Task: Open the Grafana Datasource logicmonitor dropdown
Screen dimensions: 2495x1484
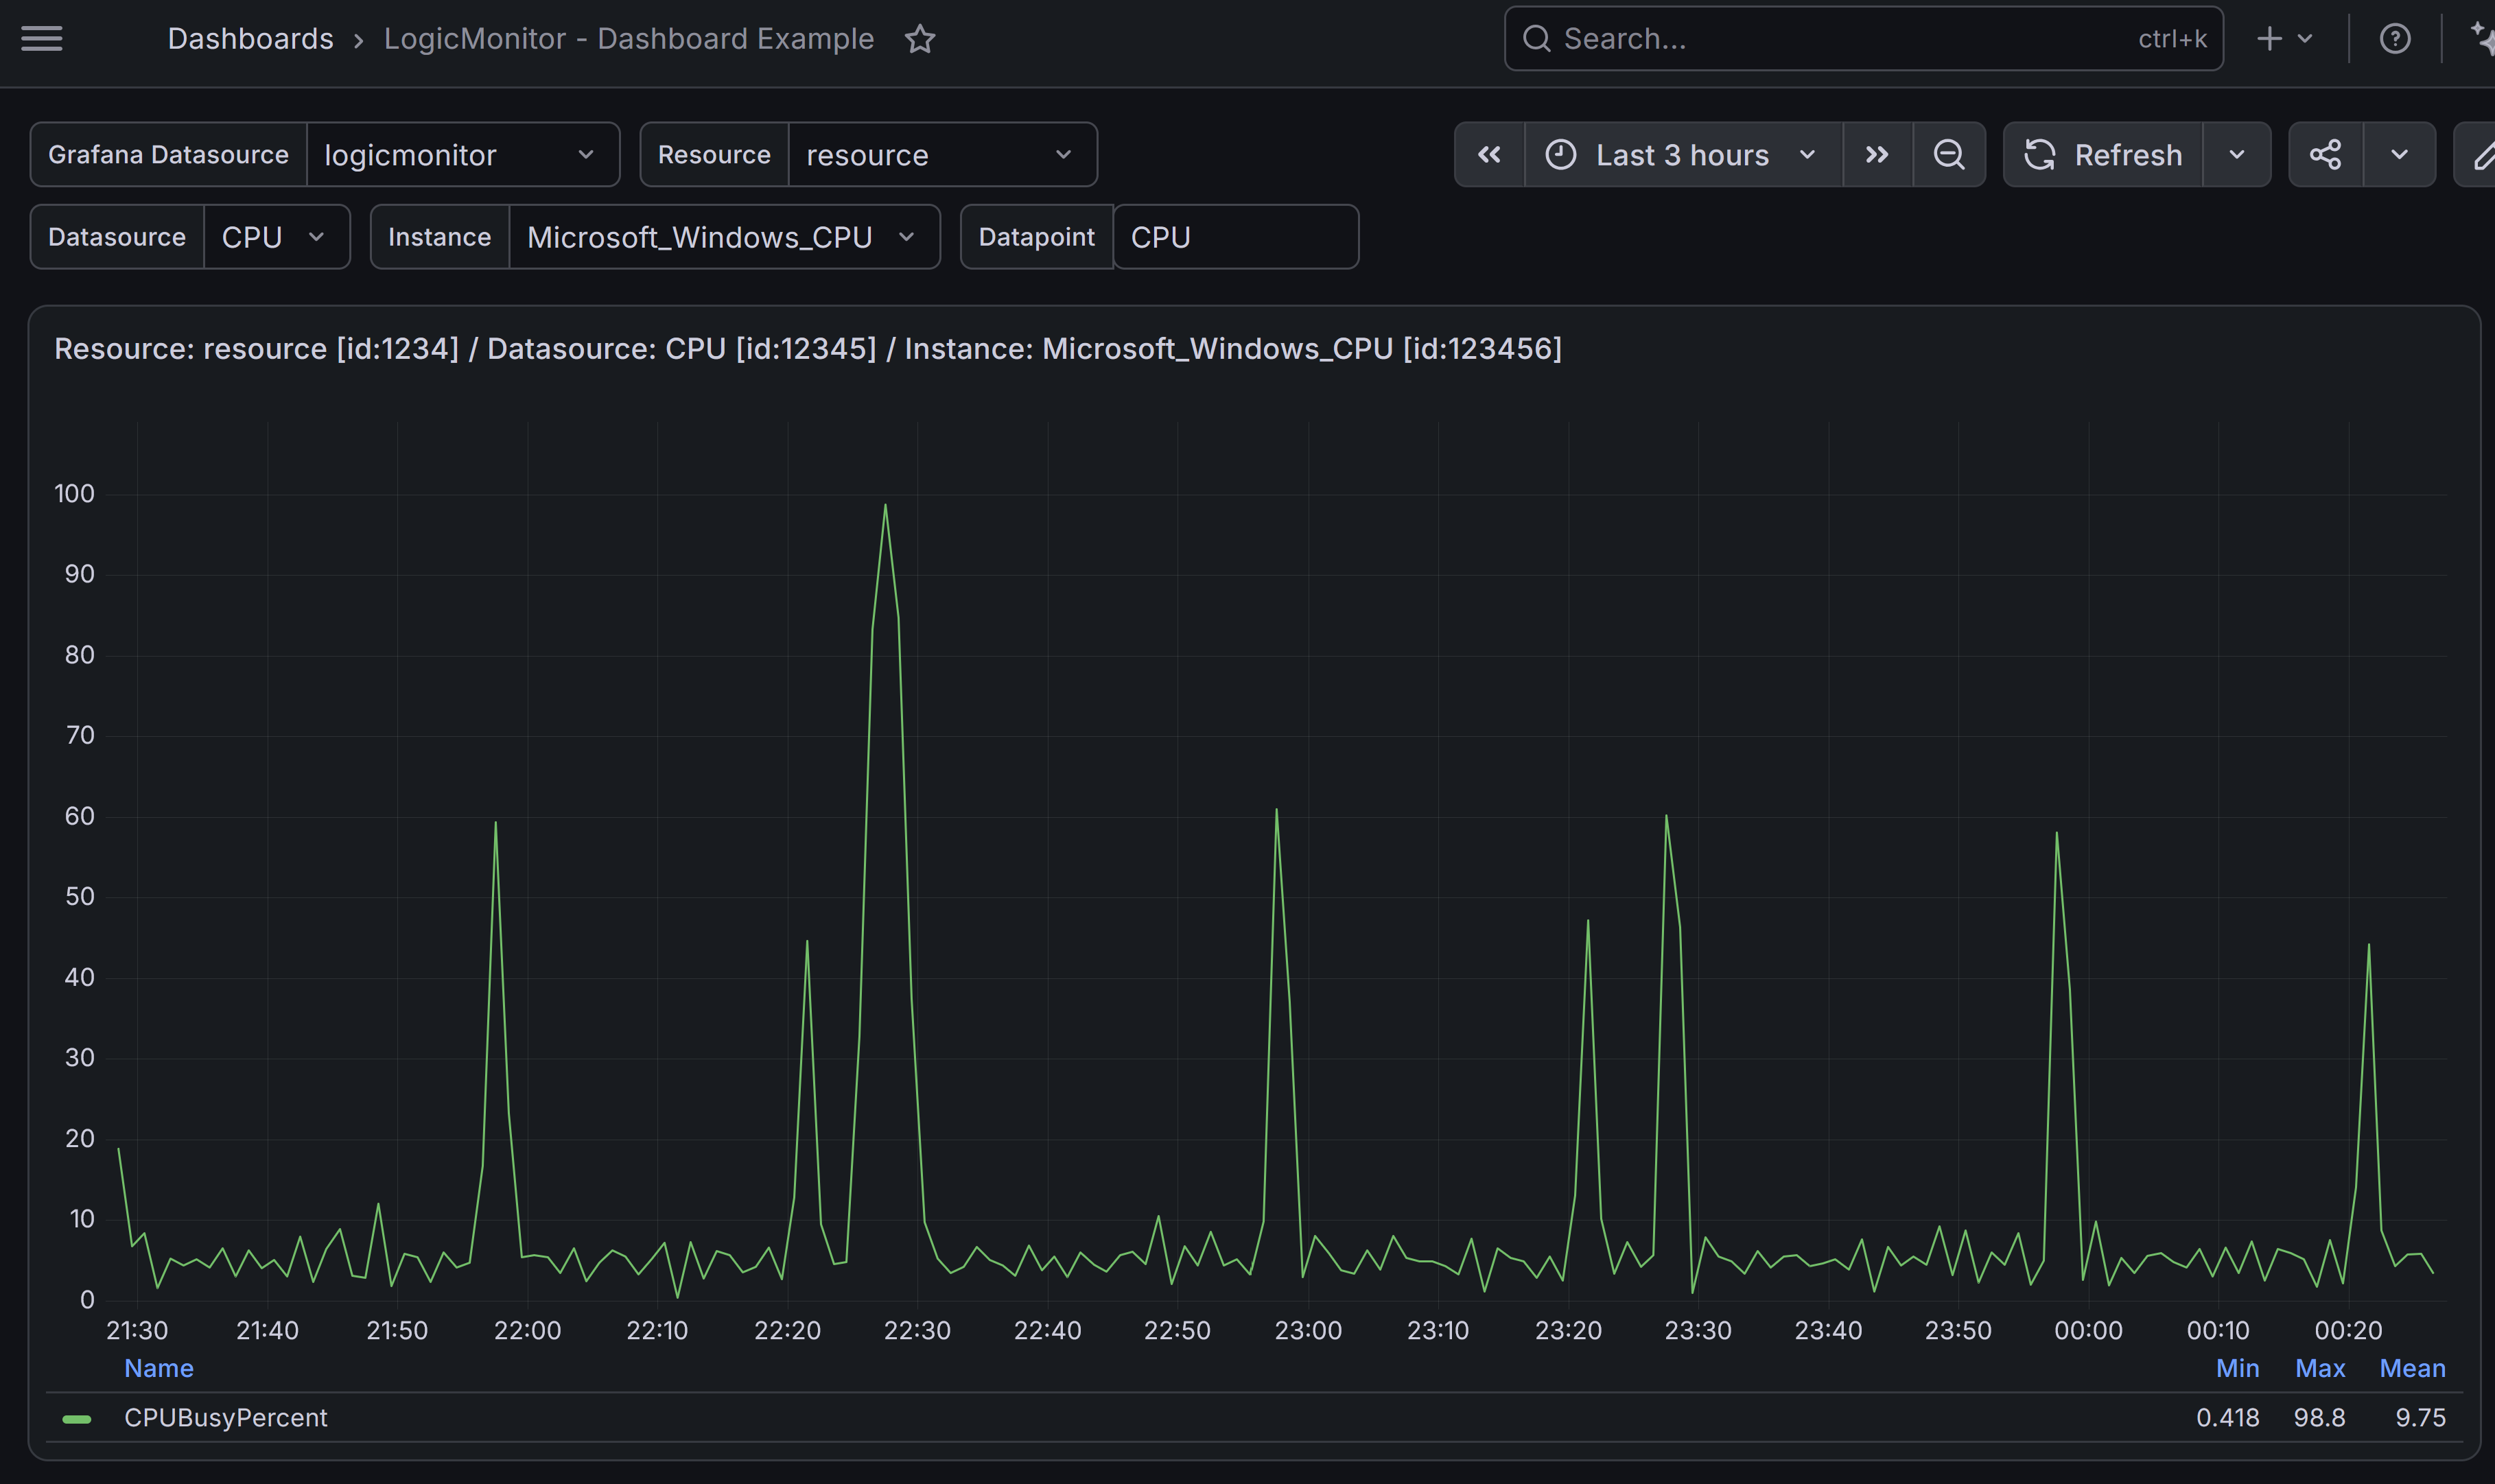Action: pos(462,155)
